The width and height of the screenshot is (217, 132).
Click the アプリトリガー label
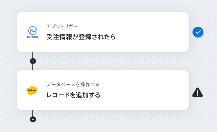point(62,26)
